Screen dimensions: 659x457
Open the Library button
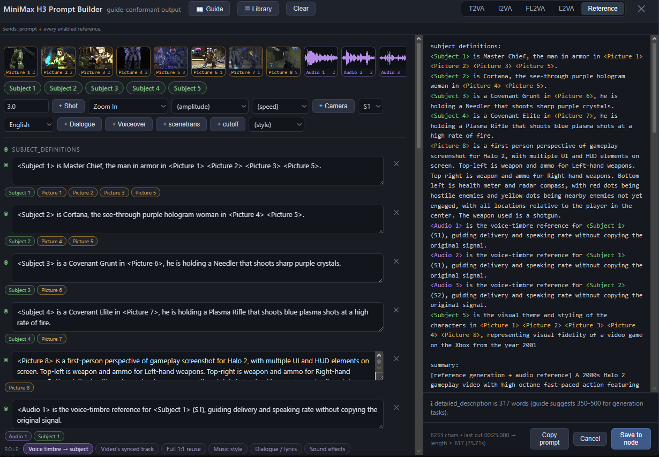tap(258, 9)
